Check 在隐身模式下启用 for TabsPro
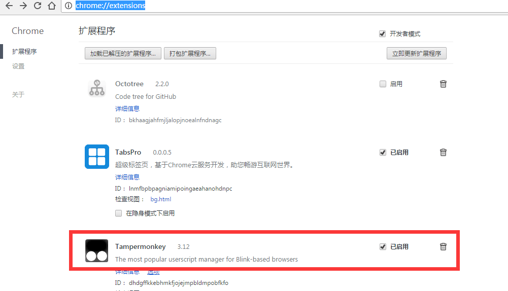Screen dimensions: 508x291 118,213
